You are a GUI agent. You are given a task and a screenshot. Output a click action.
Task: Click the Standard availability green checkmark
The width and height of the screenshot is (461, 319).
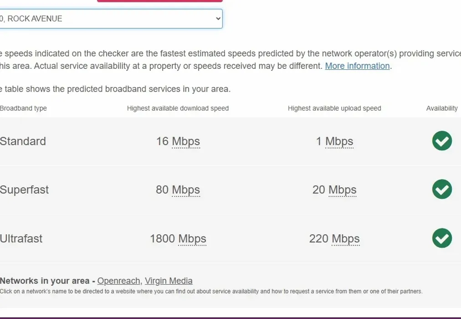click(441, 141)
